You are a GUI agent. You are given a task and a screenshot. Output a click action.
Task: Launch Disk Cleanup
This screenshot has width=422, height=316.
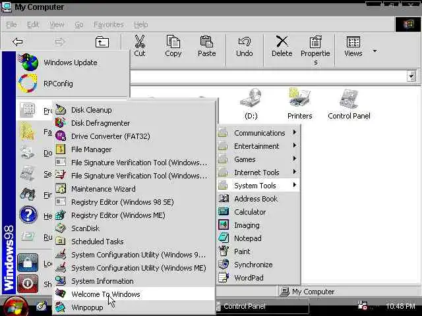point(135,110)
